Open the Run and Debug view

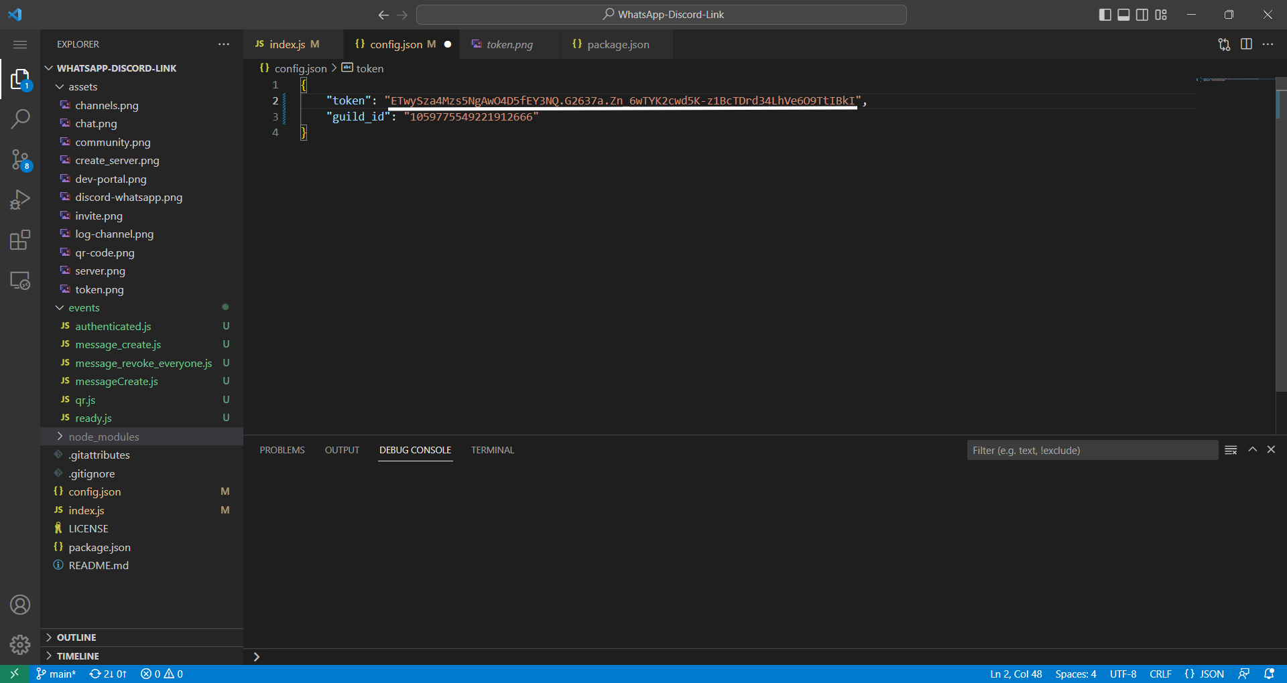pyautogui.click(x=20, y=200)
